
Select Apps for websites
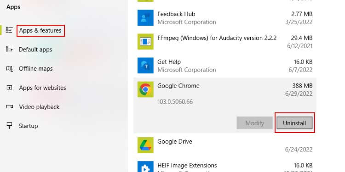42,88
